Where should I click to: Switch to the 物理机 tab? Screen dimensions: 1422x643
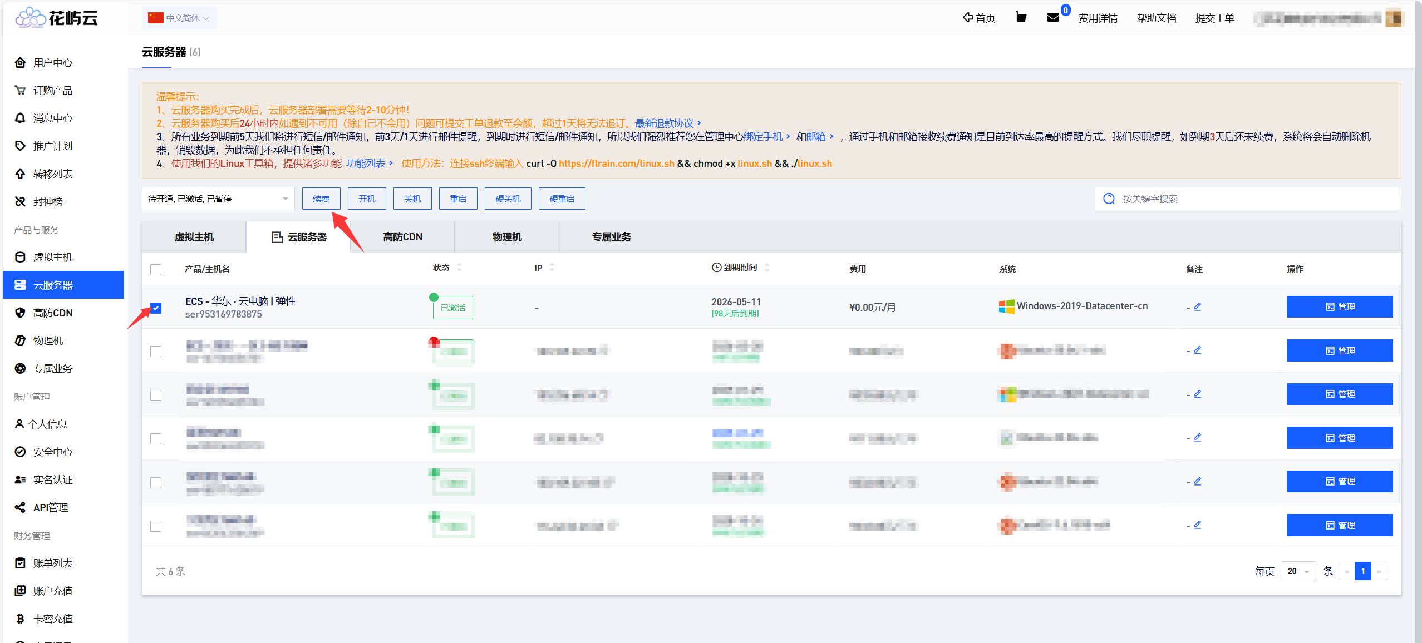[x=506, y=237]
